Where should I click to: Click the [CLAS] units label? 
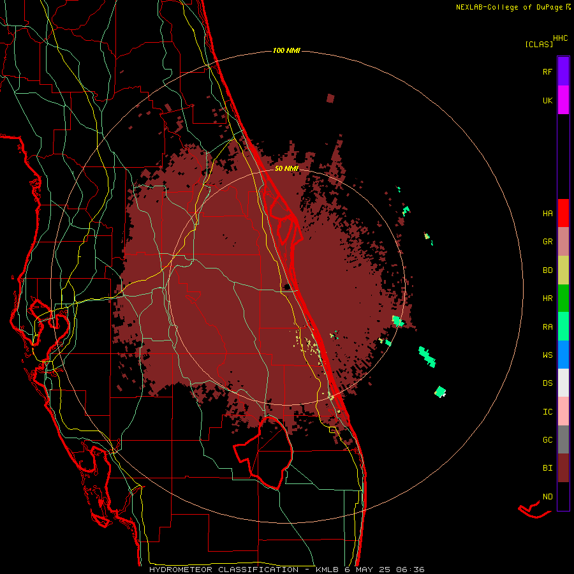pyautogui.click(x=539, y=44)
